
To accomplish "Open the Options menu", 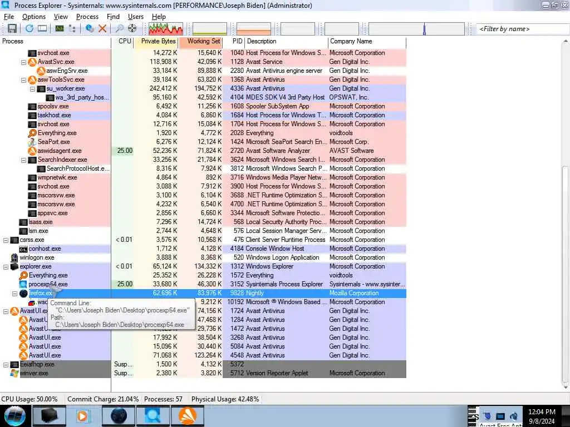I will pos(34,17).
